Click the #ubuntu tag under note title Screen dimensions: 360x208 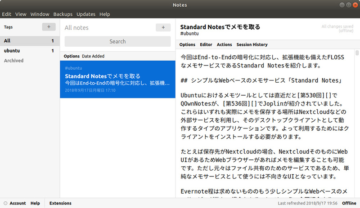tap(189, 34)
